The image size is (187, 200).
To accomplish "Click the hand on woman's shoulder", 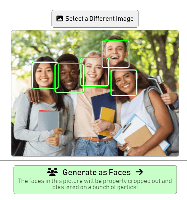I will [x=34, y=96].
